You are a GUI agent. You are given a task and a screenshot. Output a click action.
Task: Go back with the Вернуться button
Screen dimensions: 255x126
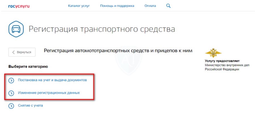point(22,52)
